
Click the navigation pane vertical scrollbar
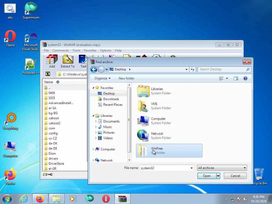[129, 120]
